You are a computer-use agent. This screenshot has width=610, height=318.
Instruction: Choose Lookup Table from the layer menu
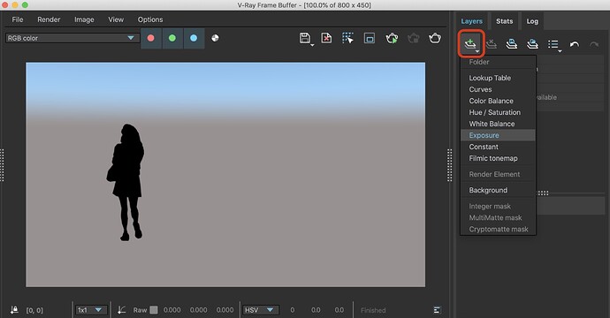tap(490, 78)
